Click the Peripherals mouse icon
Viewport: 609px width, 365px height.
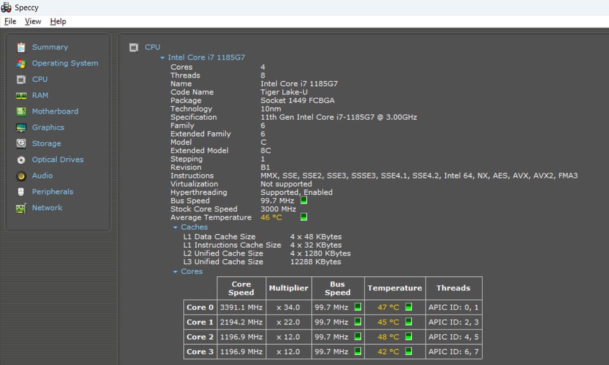coord(21,192)
